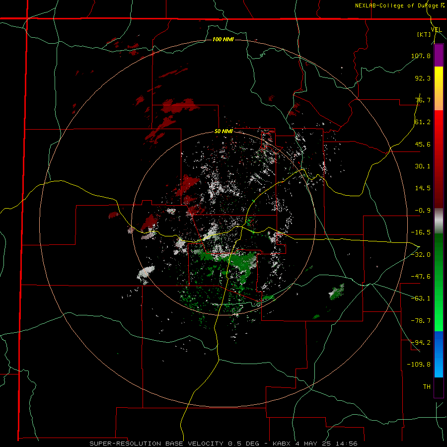Viewport: 447px width, 447px height.
Task: Click the purple top segment of color bar
Action: [439, 55]
